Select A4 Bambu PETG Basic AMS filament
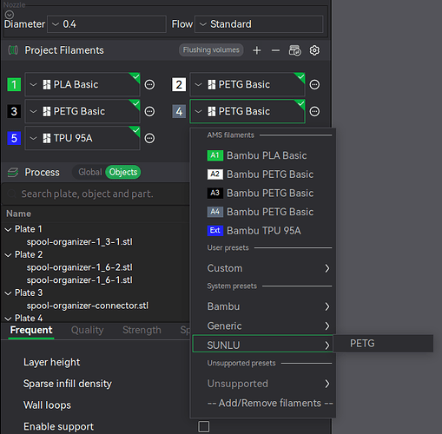Viewport: 442px width, 434px height. (262, 212)
